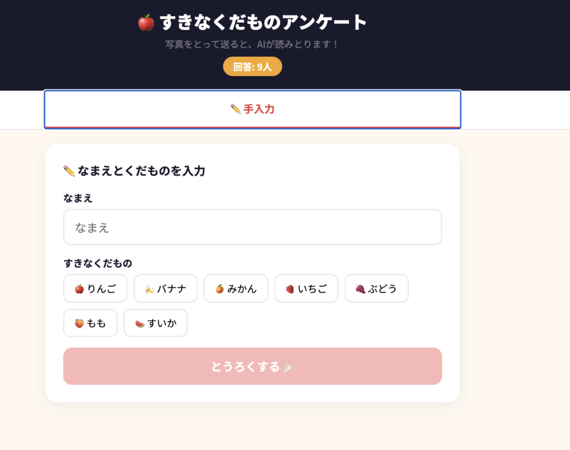Image resolution: width=570 pixels, height=450 pixels.
Task: Click the pencil icon beside なまえとくだものを入力 heading
Action: pos(69,171)
